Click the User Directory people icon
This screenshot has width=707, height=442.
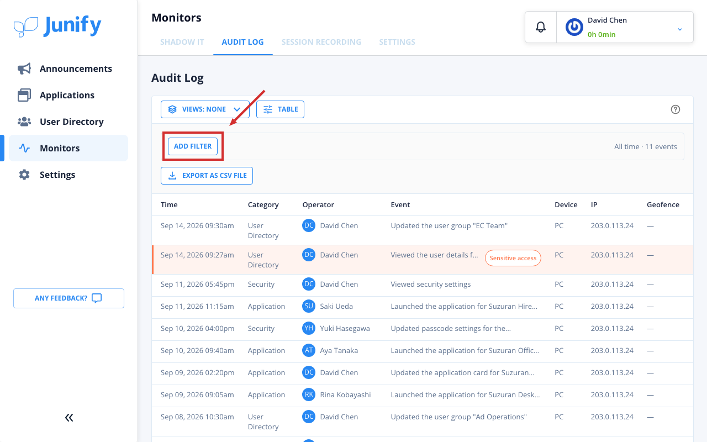point(24,122)
